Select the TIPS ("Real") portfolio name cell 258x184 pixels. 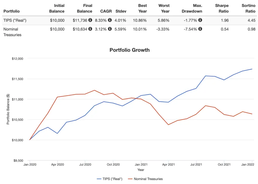tap(15, 20)
